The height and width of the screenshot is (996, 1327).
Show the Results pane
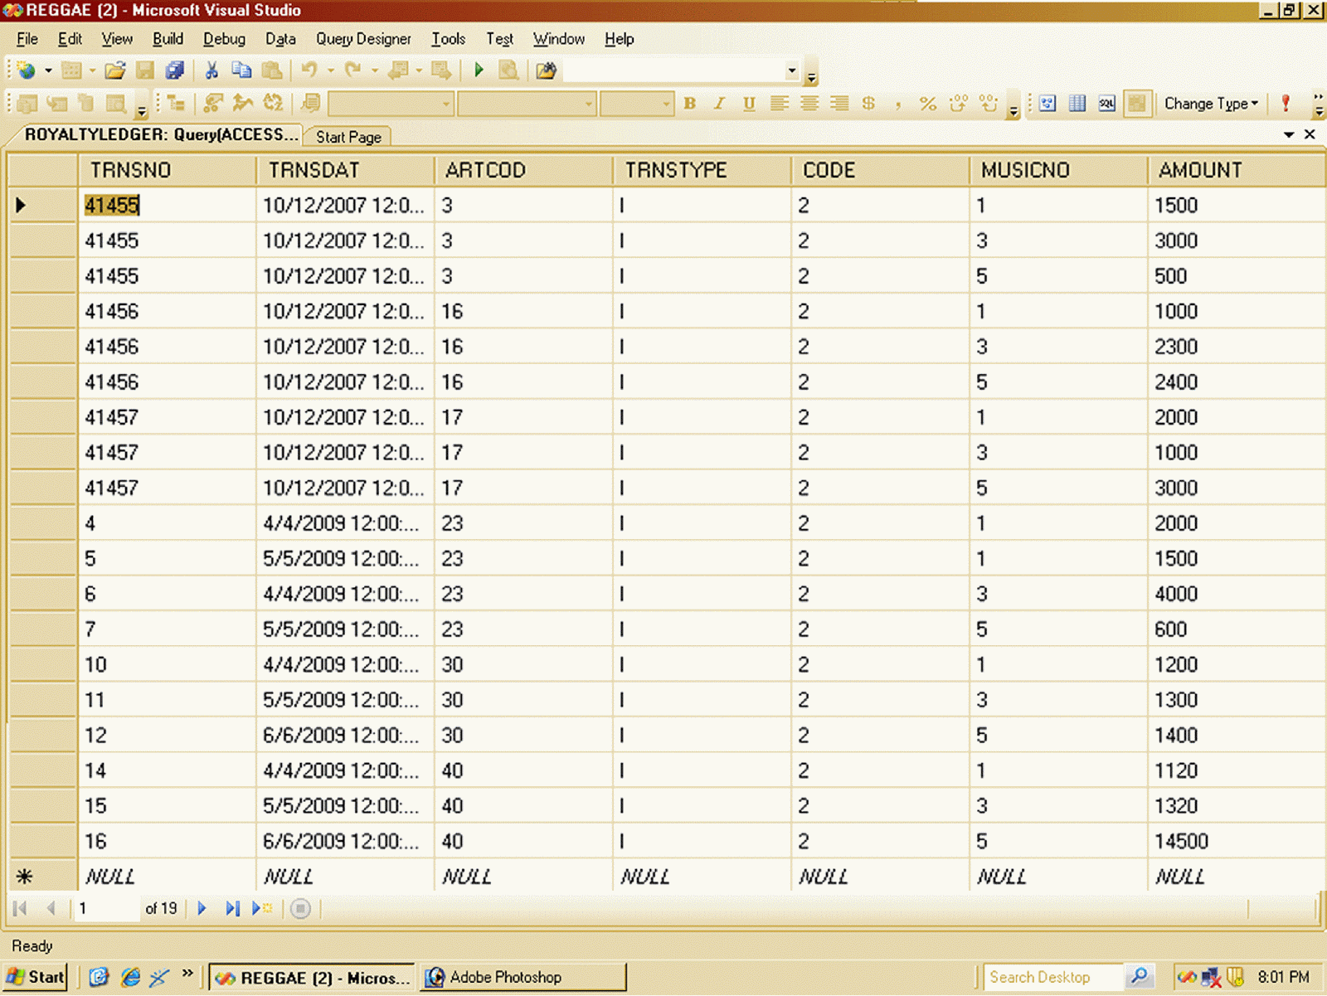click(x=1137, y=104)
